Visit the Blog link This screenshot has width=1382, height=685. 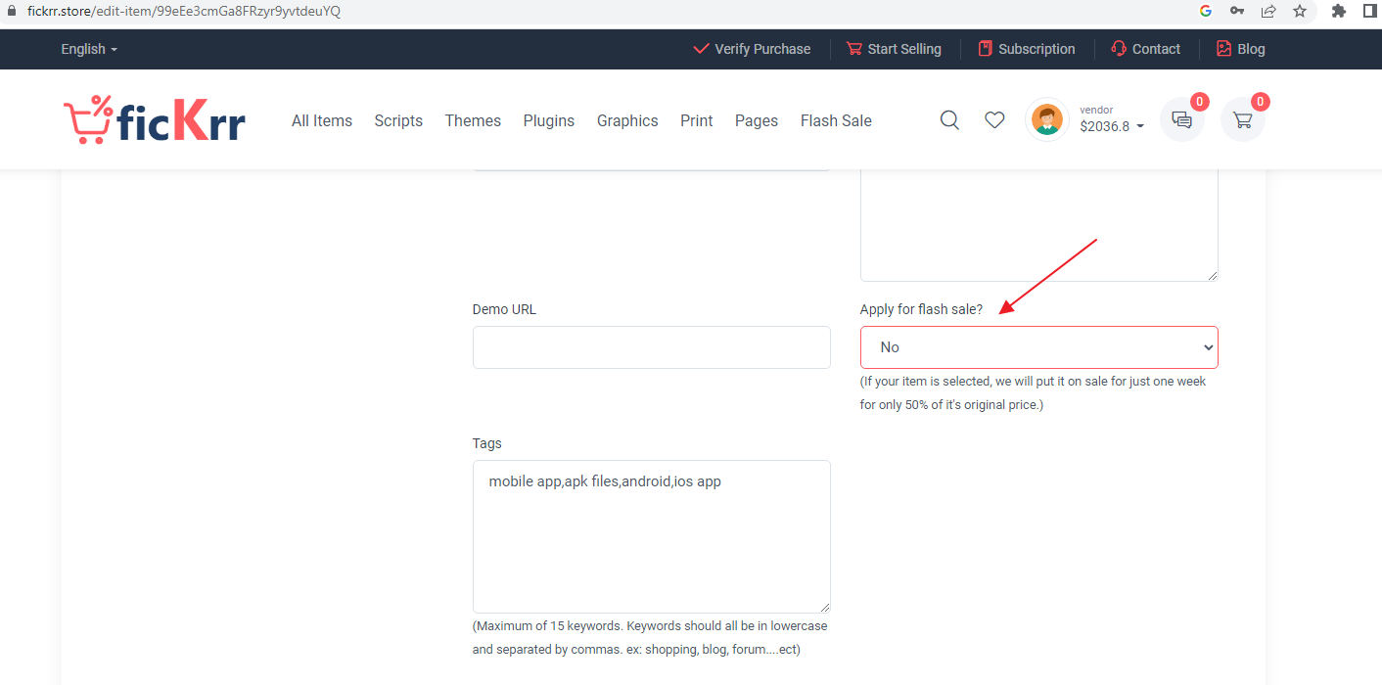coord(1240,49)
